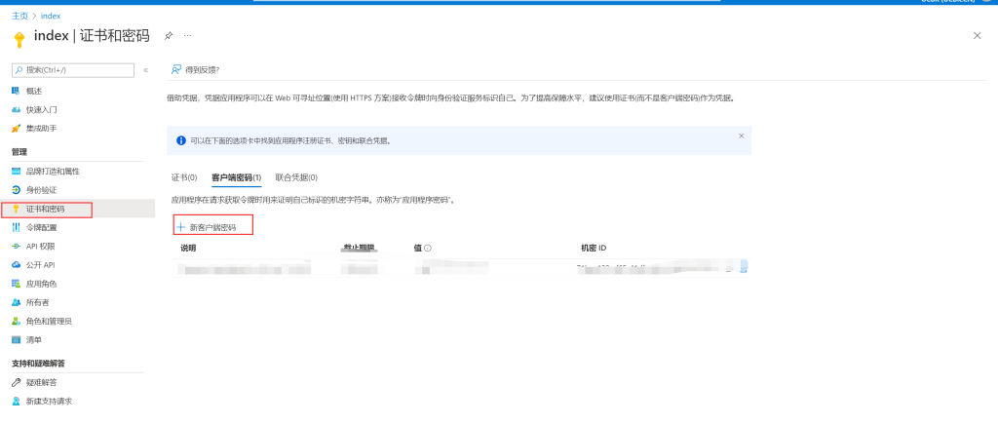Open 清单 manifest page

[x=34, y=340]
